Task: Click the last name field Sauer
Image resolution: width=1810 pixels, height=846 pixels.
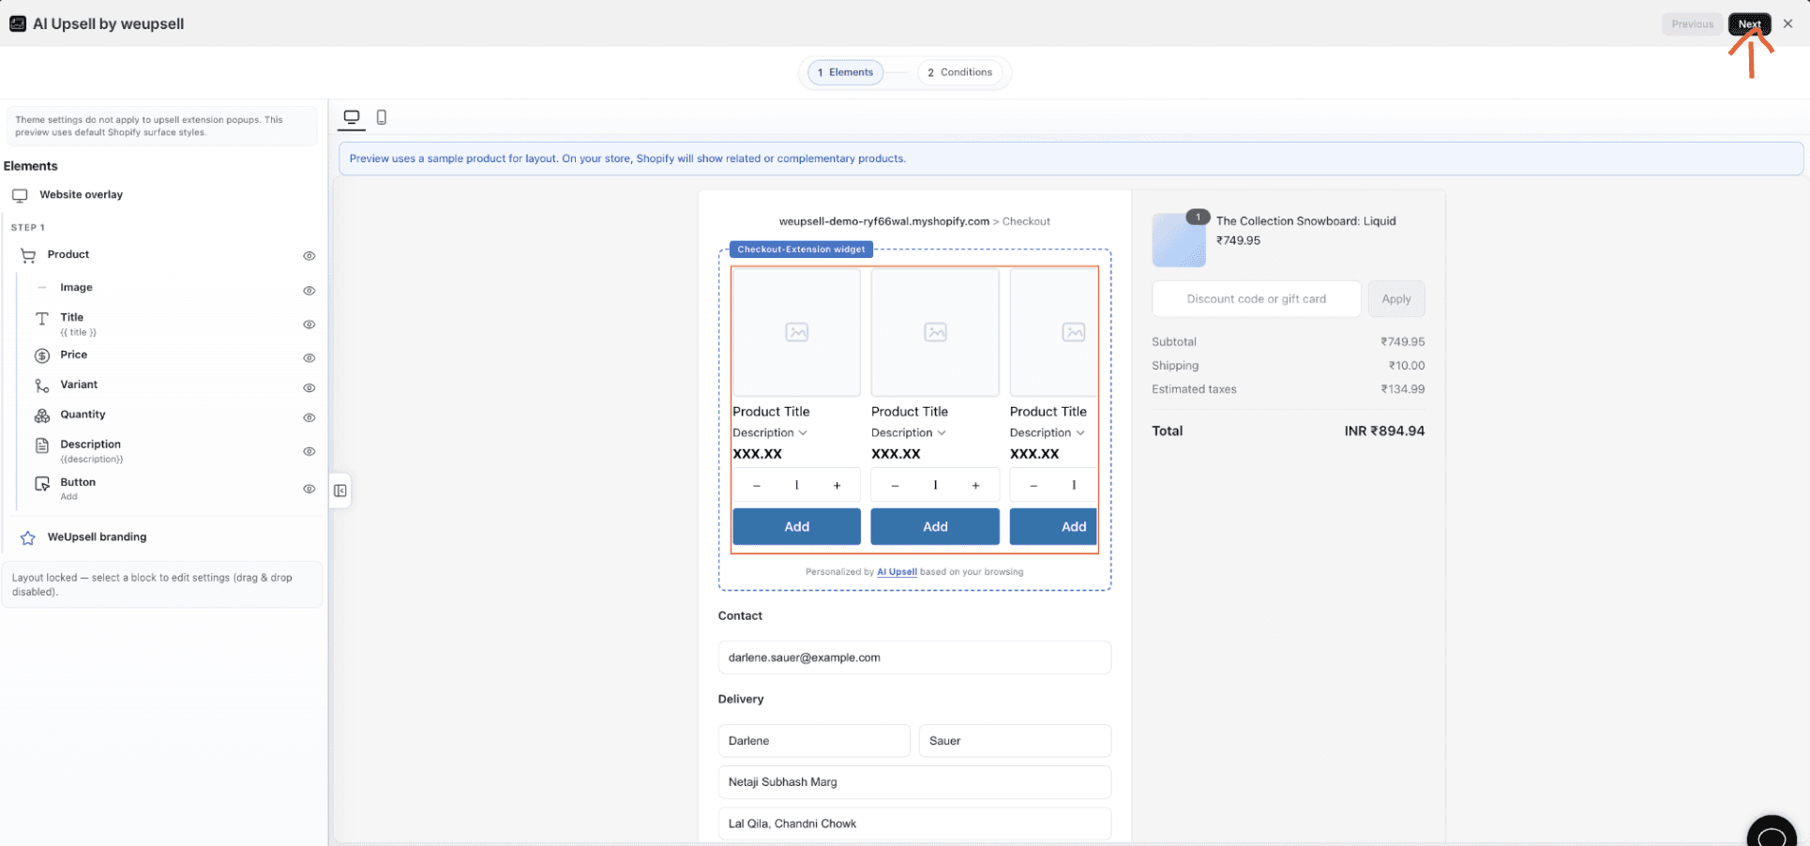Action: click(1015, 741)
